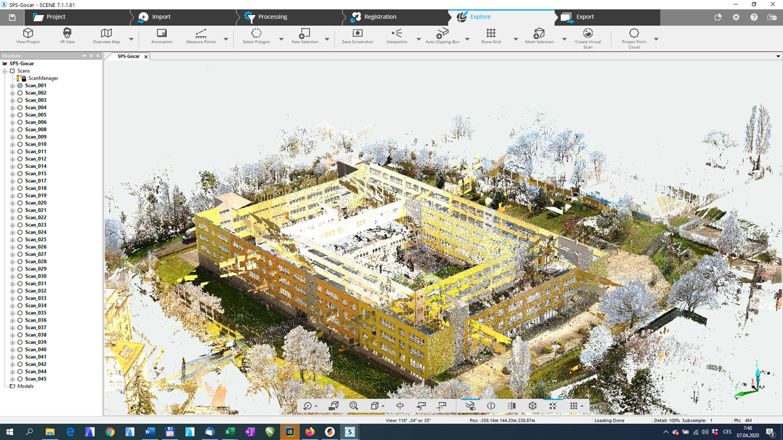Select the Annotation tool
Screen dimensions: 783x440
[161, 36]
